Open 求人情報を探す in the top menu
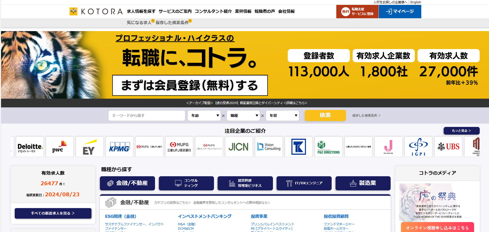Viewport: 489px width, 232px height. click(x=141, y=11)
